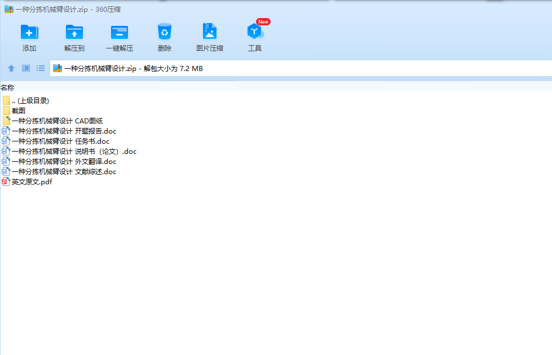
Task: Select 一种分拣机械臂设计 外文翻译.doc file name
Action: tap(64, 162)
